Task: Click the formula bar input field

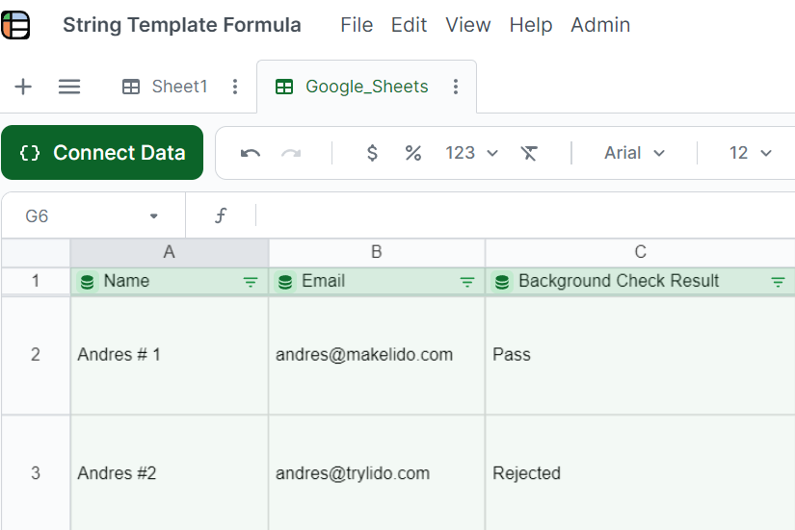Action: coord(520,216)
